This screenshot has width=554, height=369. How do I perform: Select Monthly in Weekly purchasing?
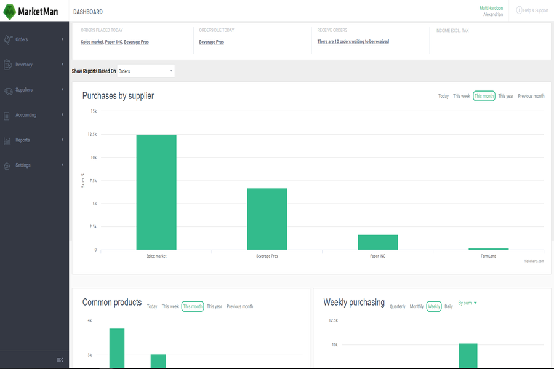click(x=416, y=306)
